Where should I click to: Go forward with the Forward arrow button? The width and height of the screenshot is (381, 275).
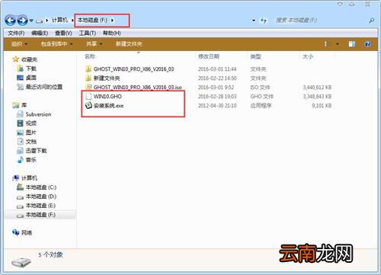coord(22,21)
